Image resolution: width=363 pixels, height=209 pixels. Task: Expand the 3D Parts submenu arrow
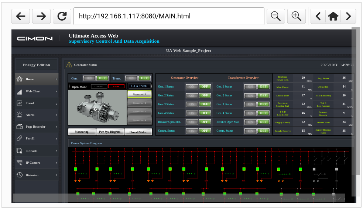(x=56, y=151)
